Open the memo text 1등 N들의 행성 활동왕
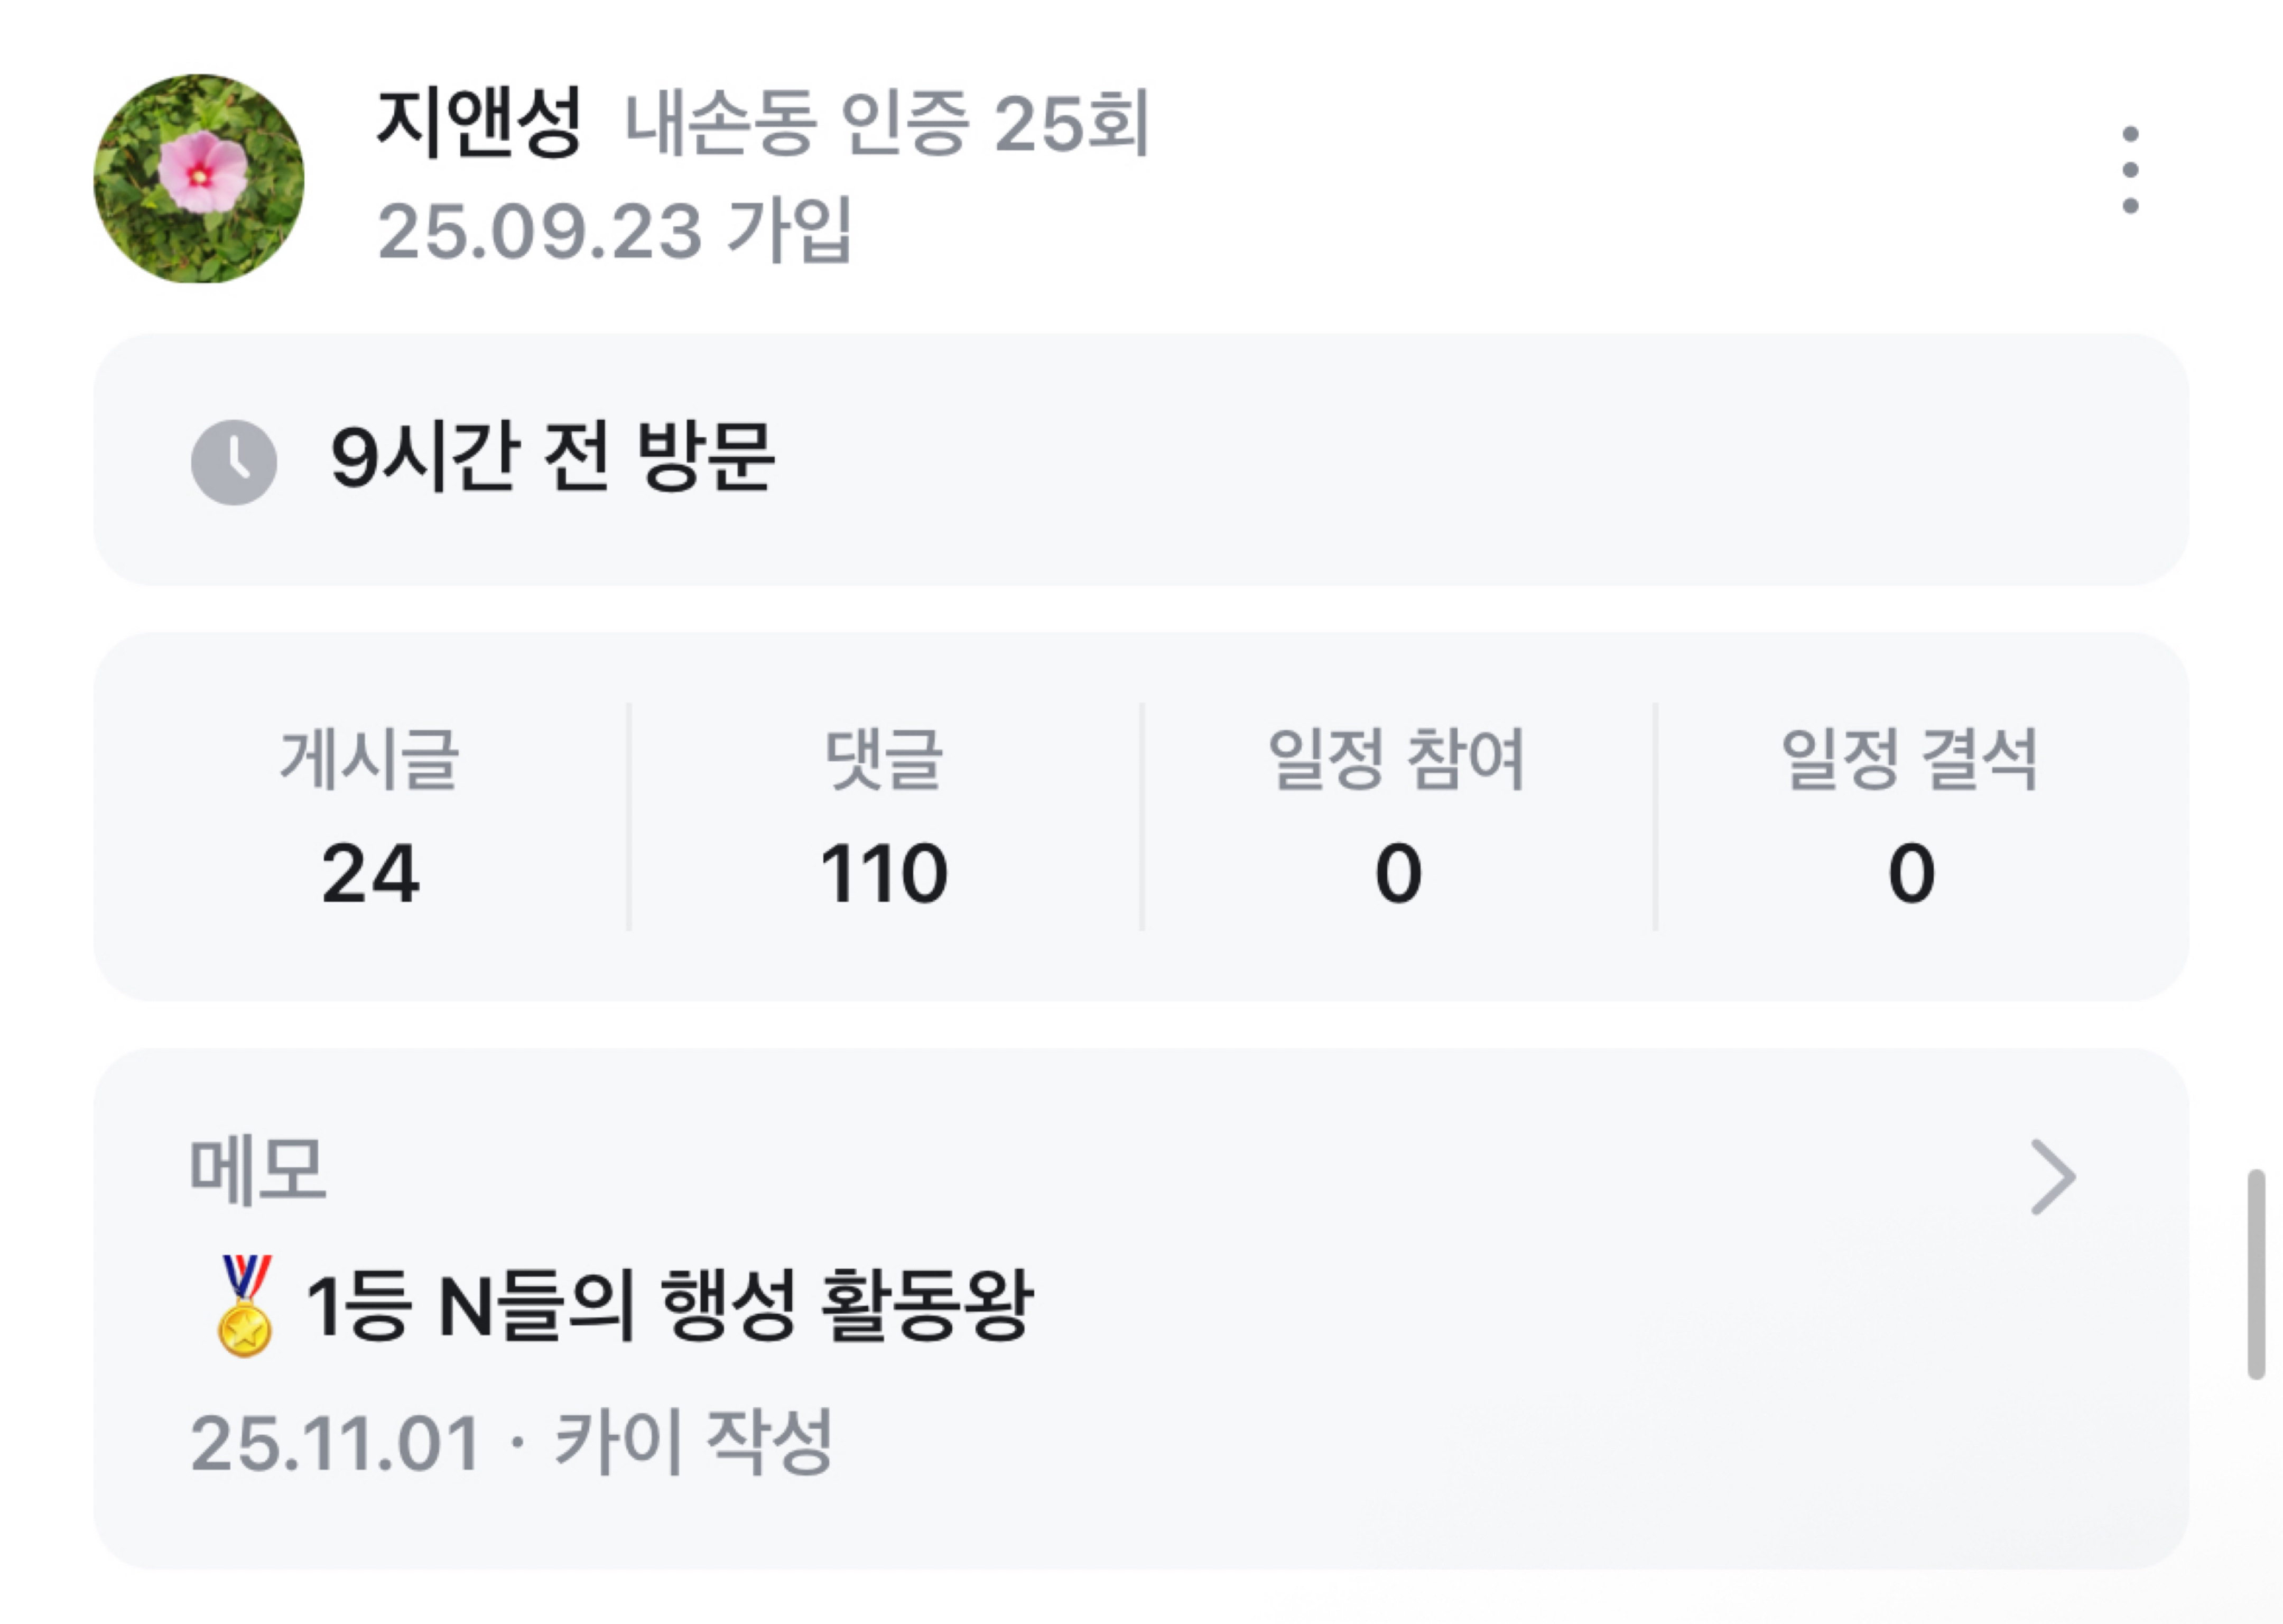Viewport: 2283px width, 1624px height. click(667, 1305)
